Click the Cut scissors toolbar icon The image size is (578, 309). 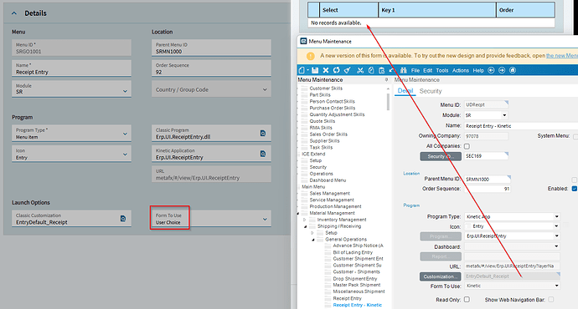click(x=360, y=70)
